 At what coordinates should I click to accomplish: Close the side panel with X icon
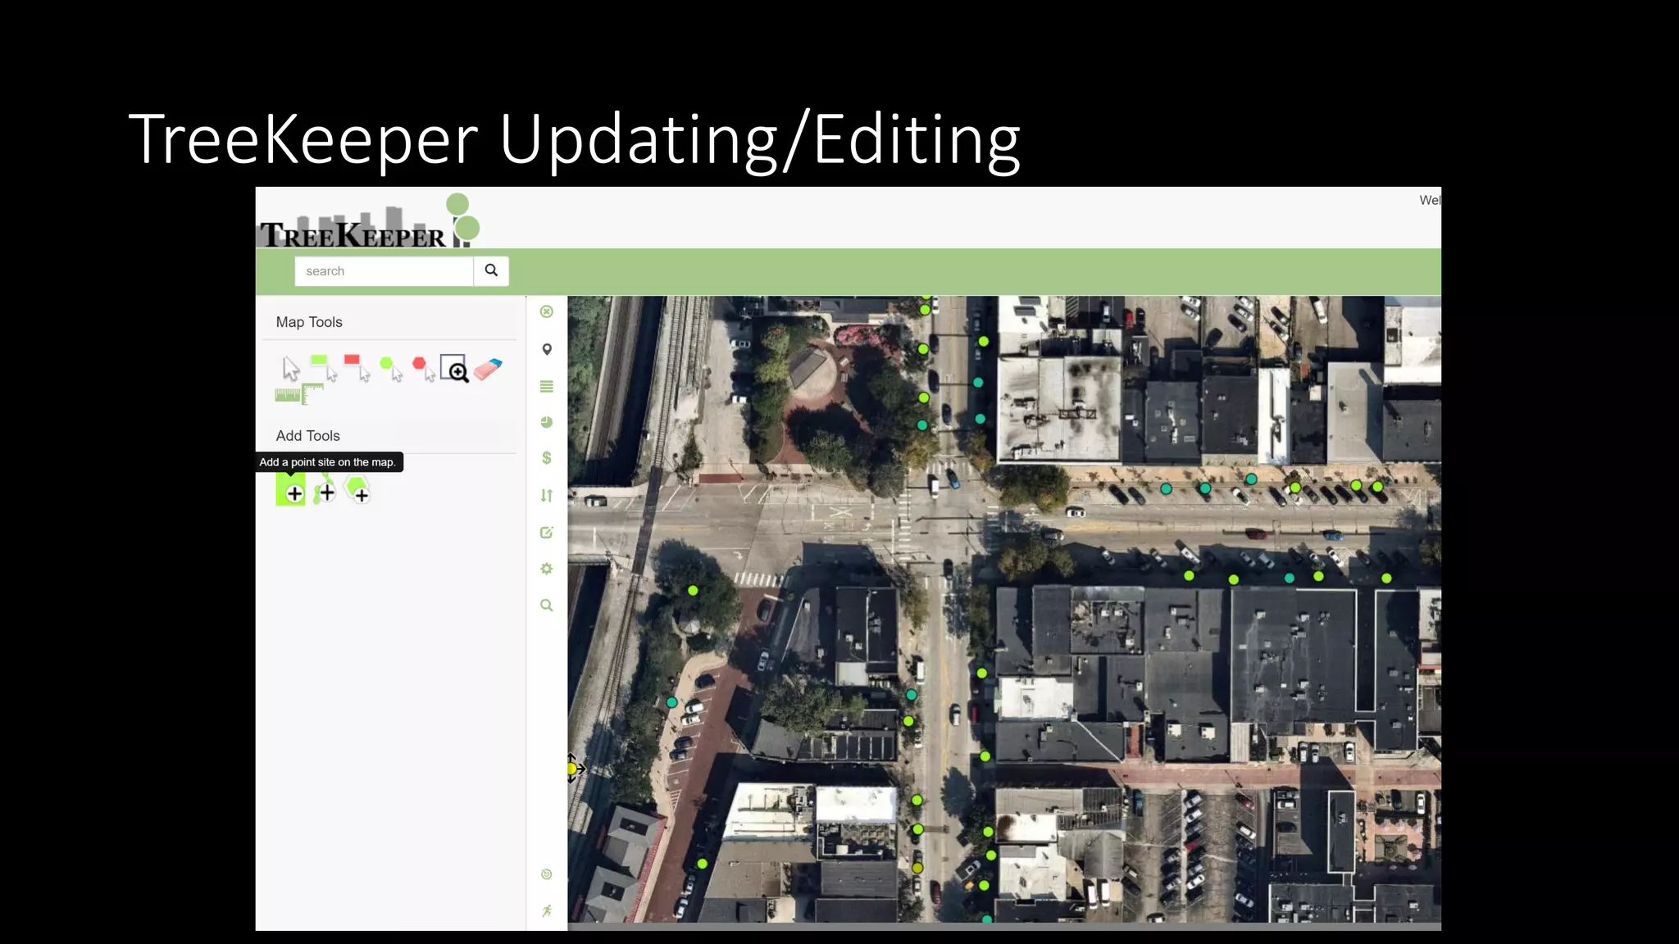coord(547,311)
